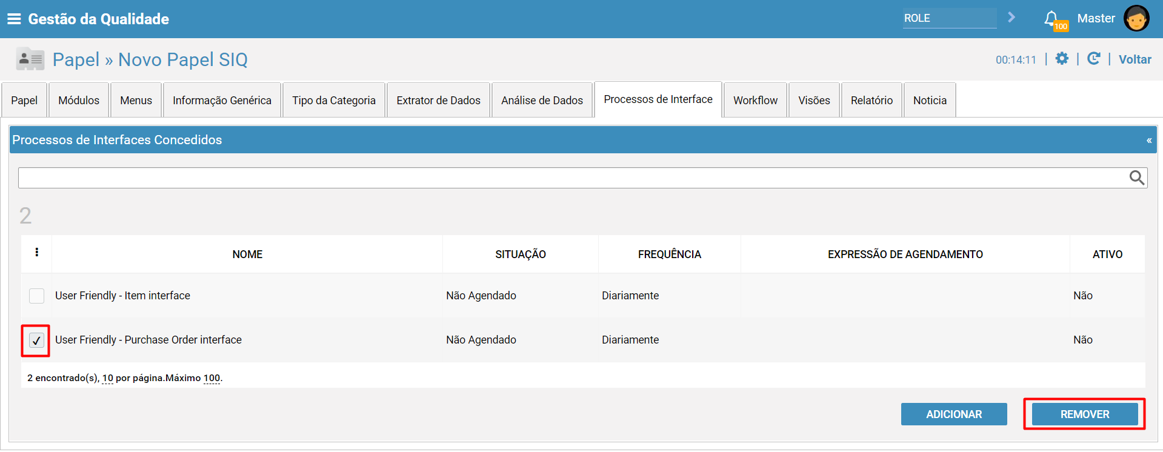Click the refresh icon
Screen dimensions: 1163x452
[1093, 59]
